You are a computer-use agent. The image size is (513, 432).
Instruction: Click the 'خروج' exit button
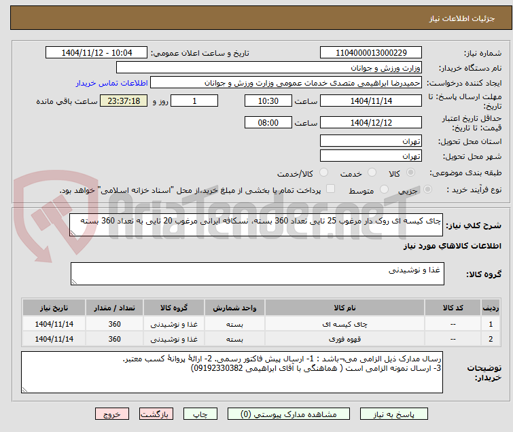(112, 414)
